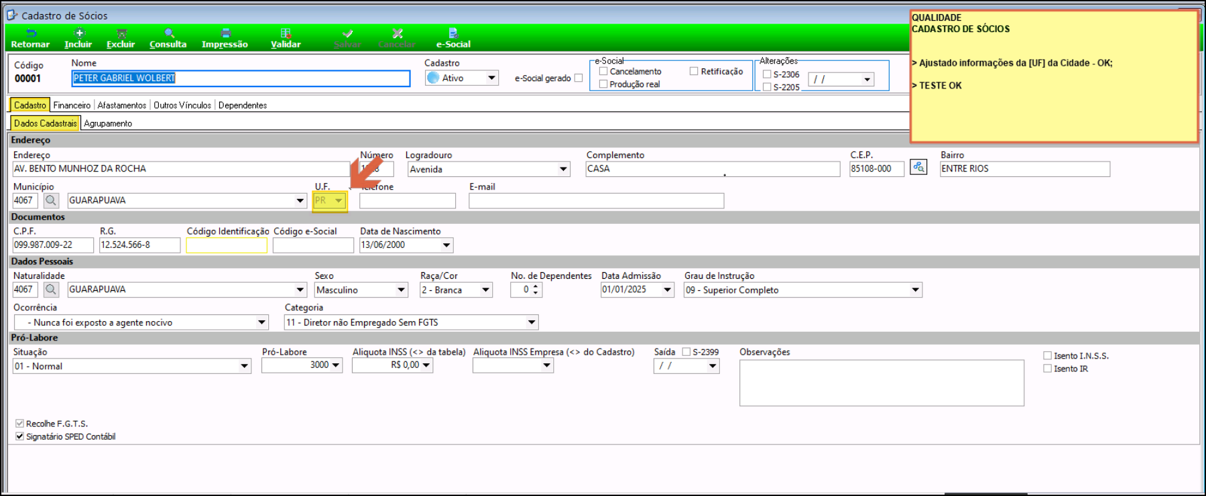1206x496 pixels.
Task: Switch to the Cadastro tab
Action: coord(30,105)
